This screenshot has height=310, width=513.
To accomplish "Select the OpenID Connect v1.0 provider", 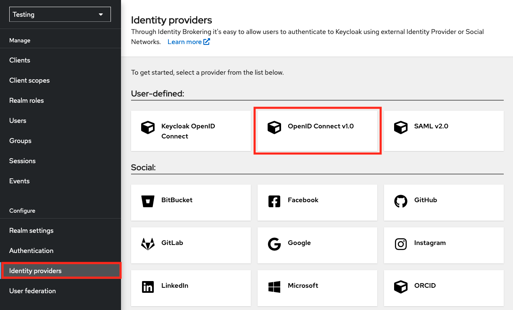I will pos(318,131).
